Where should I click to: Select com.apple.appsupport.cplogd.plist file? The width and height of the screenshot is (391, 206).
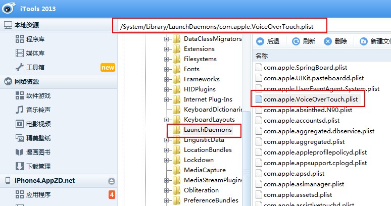(315, 163)
